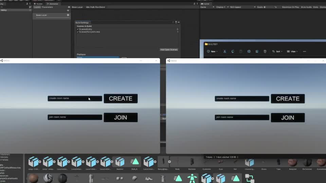Open the Parameters tab in Animator

click(x=48, y=7)
